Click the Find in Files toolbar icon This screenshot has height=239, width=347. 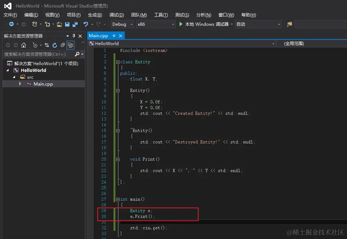coord(289,24)
